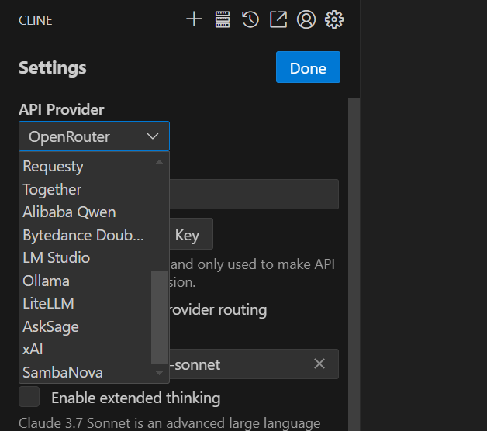487x431 pixels.
Task: Click the provider routing label text
Action: click(219, 310)
